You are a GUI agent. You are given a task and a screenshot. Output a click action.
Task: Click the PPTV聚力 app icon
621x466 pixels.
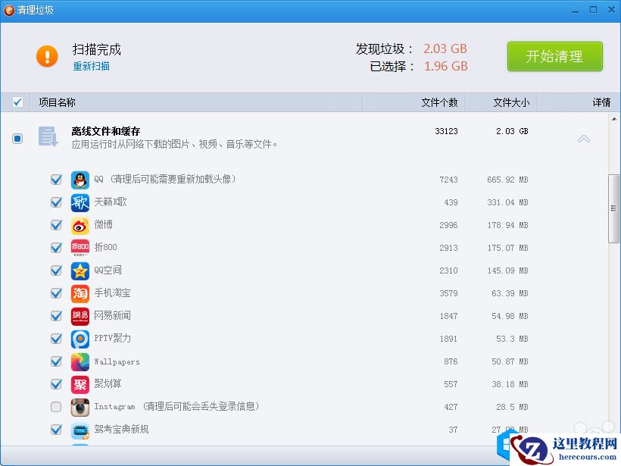tap(80, 339)
